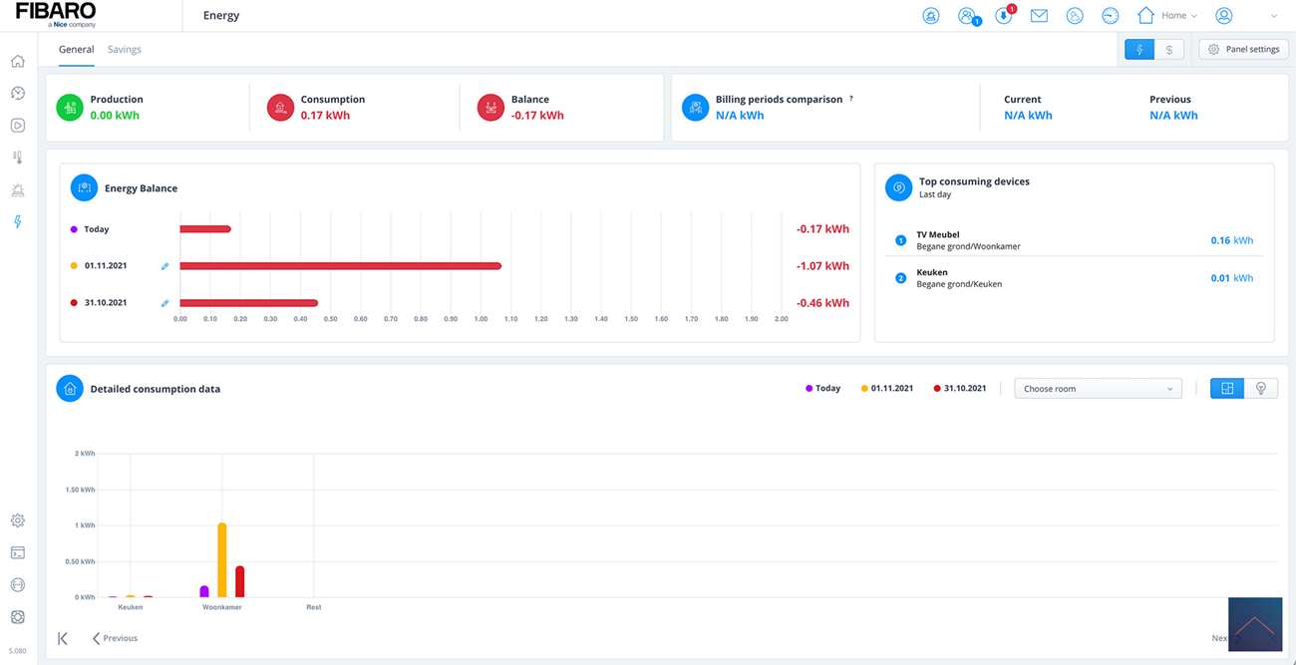Open Panel settings
The height and width of the screenshot is (665, 1296).
point(1243,49)
